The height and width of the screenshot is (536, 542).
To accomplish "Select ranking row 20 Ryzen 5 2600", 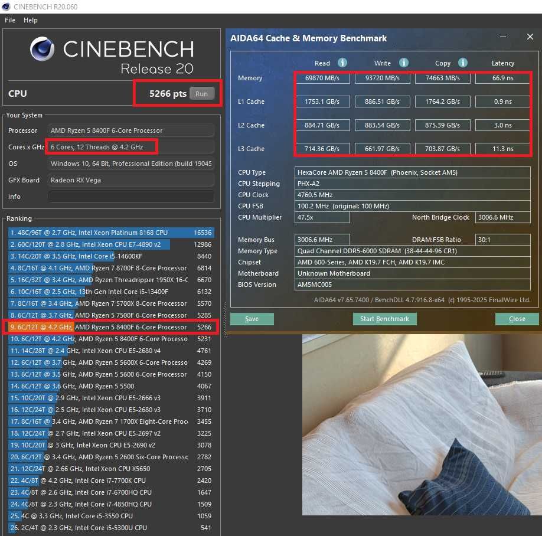I will 111,457.
